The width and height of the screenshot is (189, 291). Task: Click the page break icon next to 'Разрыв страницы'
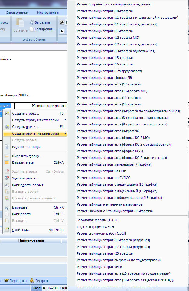(x=7, y=147)
